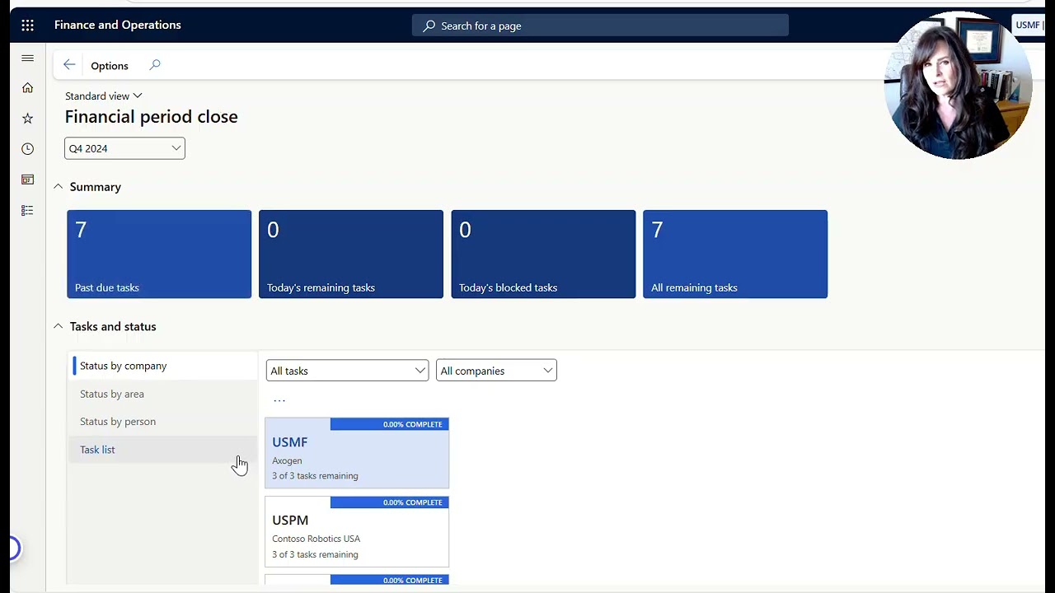Image resolution: width=1055 pixels, height=593 pixels.
Task: Open the All tasks filter dropdown
Action: (x=347, y=371)
